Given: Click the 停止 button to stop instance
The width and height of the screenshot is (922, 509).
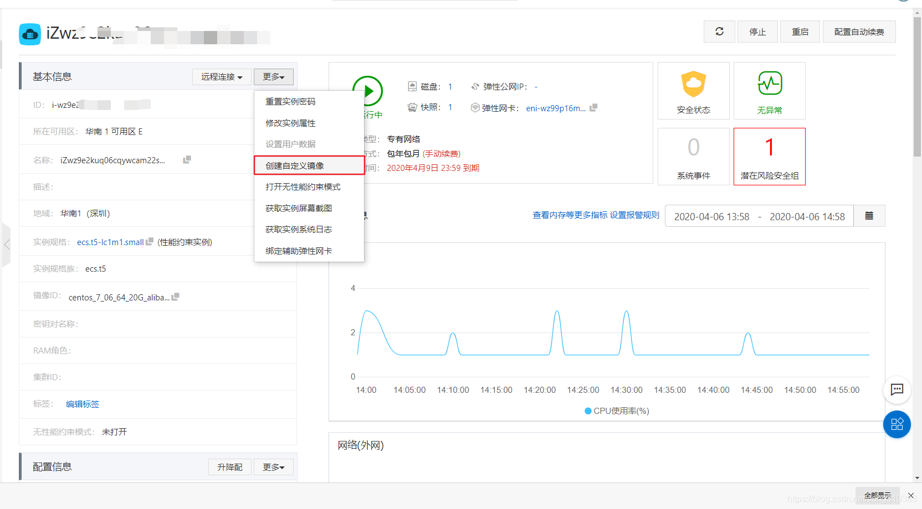Looking at the screenshot, I should coord(757,32).
